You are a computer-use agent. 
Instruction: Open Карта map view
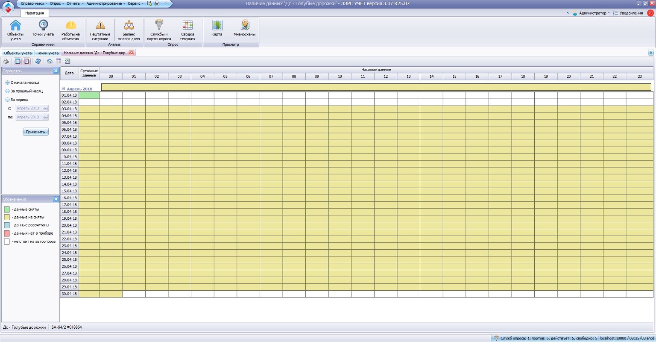point(217,28)
